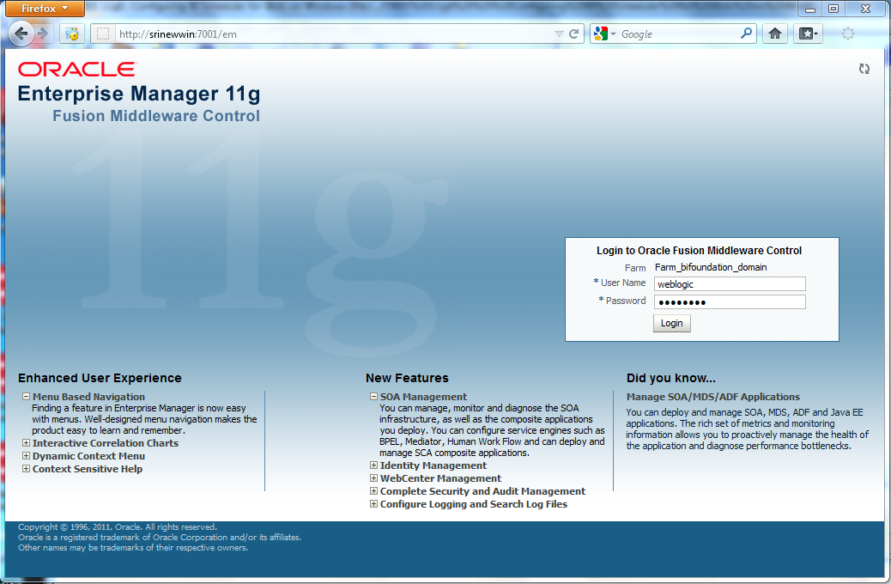Click the Farm_bifoundation_domain farm name
The height and width of the screenshot is (584, 891).
tap(711, 267)
